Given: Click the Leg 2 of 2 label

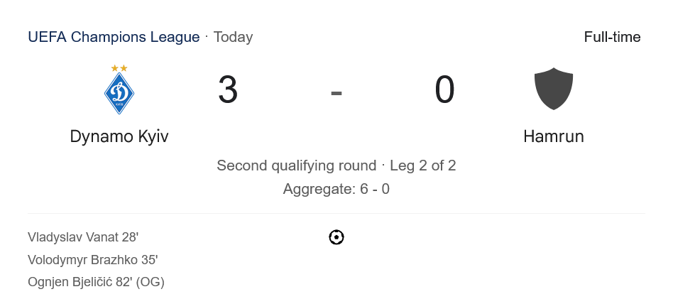Looking at the screenshot, I should 423,165.
